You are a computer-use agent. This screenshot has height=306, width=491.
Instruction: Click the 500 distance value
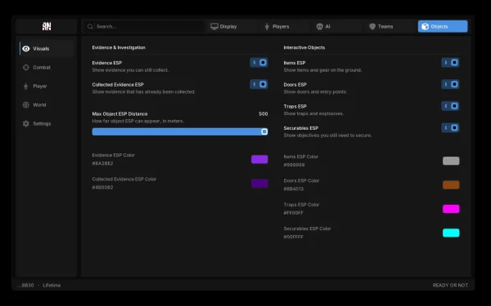(264, 114)
